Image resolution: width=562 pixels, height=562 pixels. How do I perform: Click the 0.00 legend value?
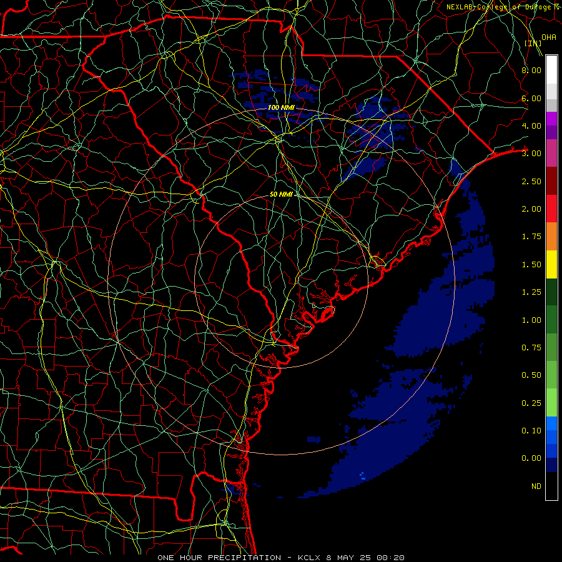pos(531,458)
